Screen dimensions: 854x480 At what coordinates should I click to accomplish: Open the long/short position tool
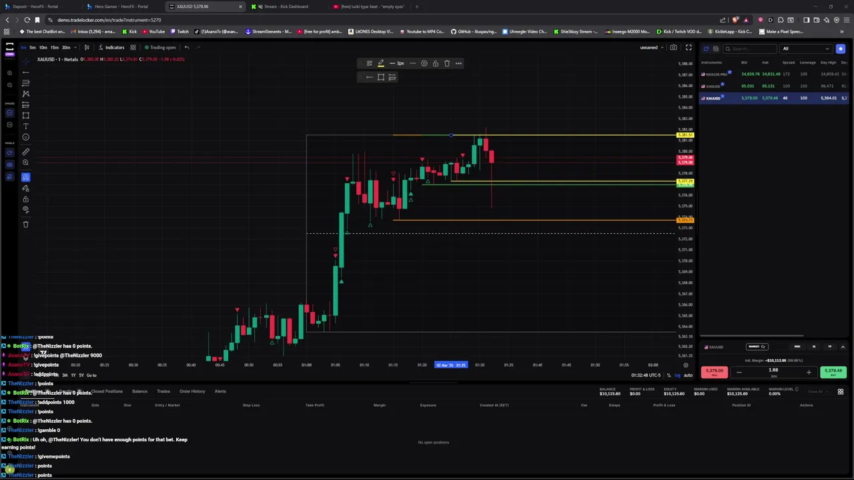[26, 105]
